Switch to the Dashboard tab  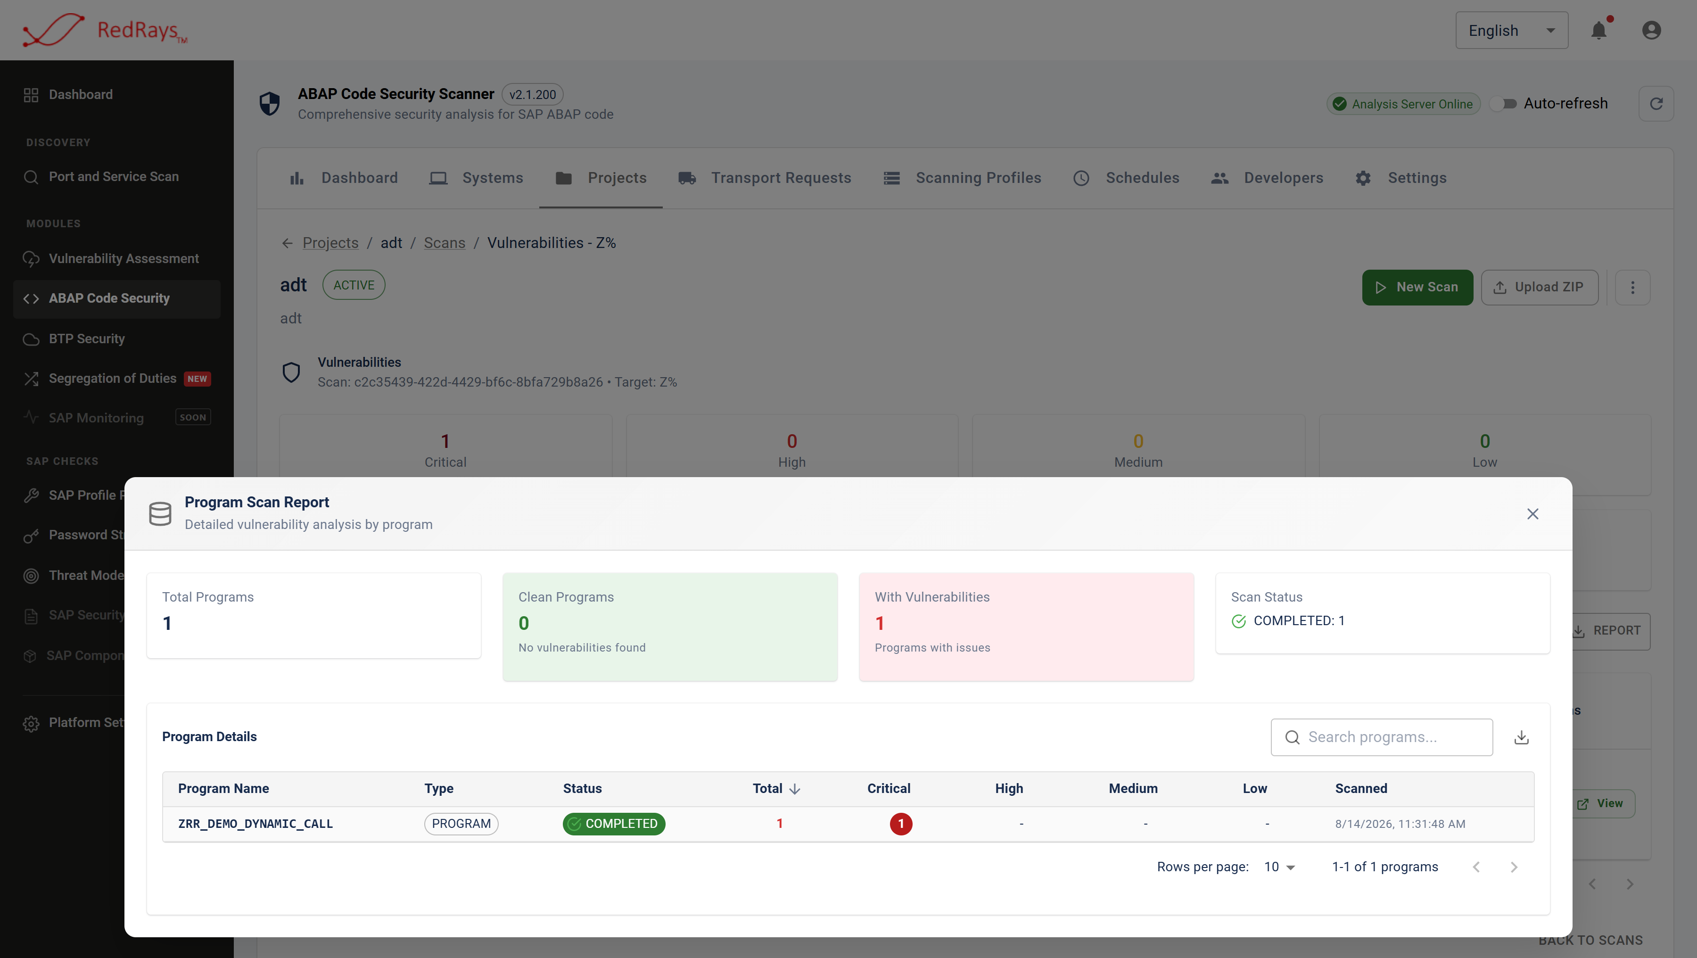pos(343,178)
